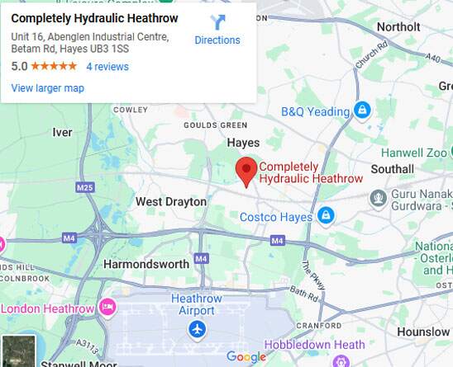
Task: Click the Costco Hayes text label
Action: point(276,217)
